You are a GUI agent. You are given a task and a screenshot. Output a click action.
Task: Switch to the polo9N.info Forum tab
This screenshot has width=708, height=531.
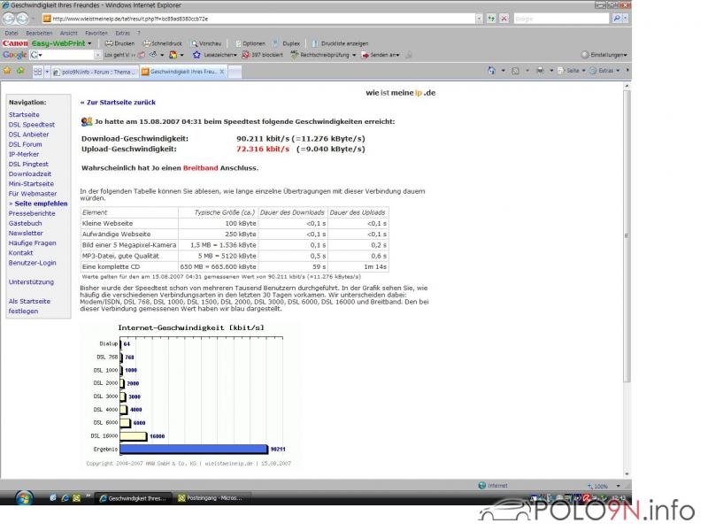tap(94, 72)
